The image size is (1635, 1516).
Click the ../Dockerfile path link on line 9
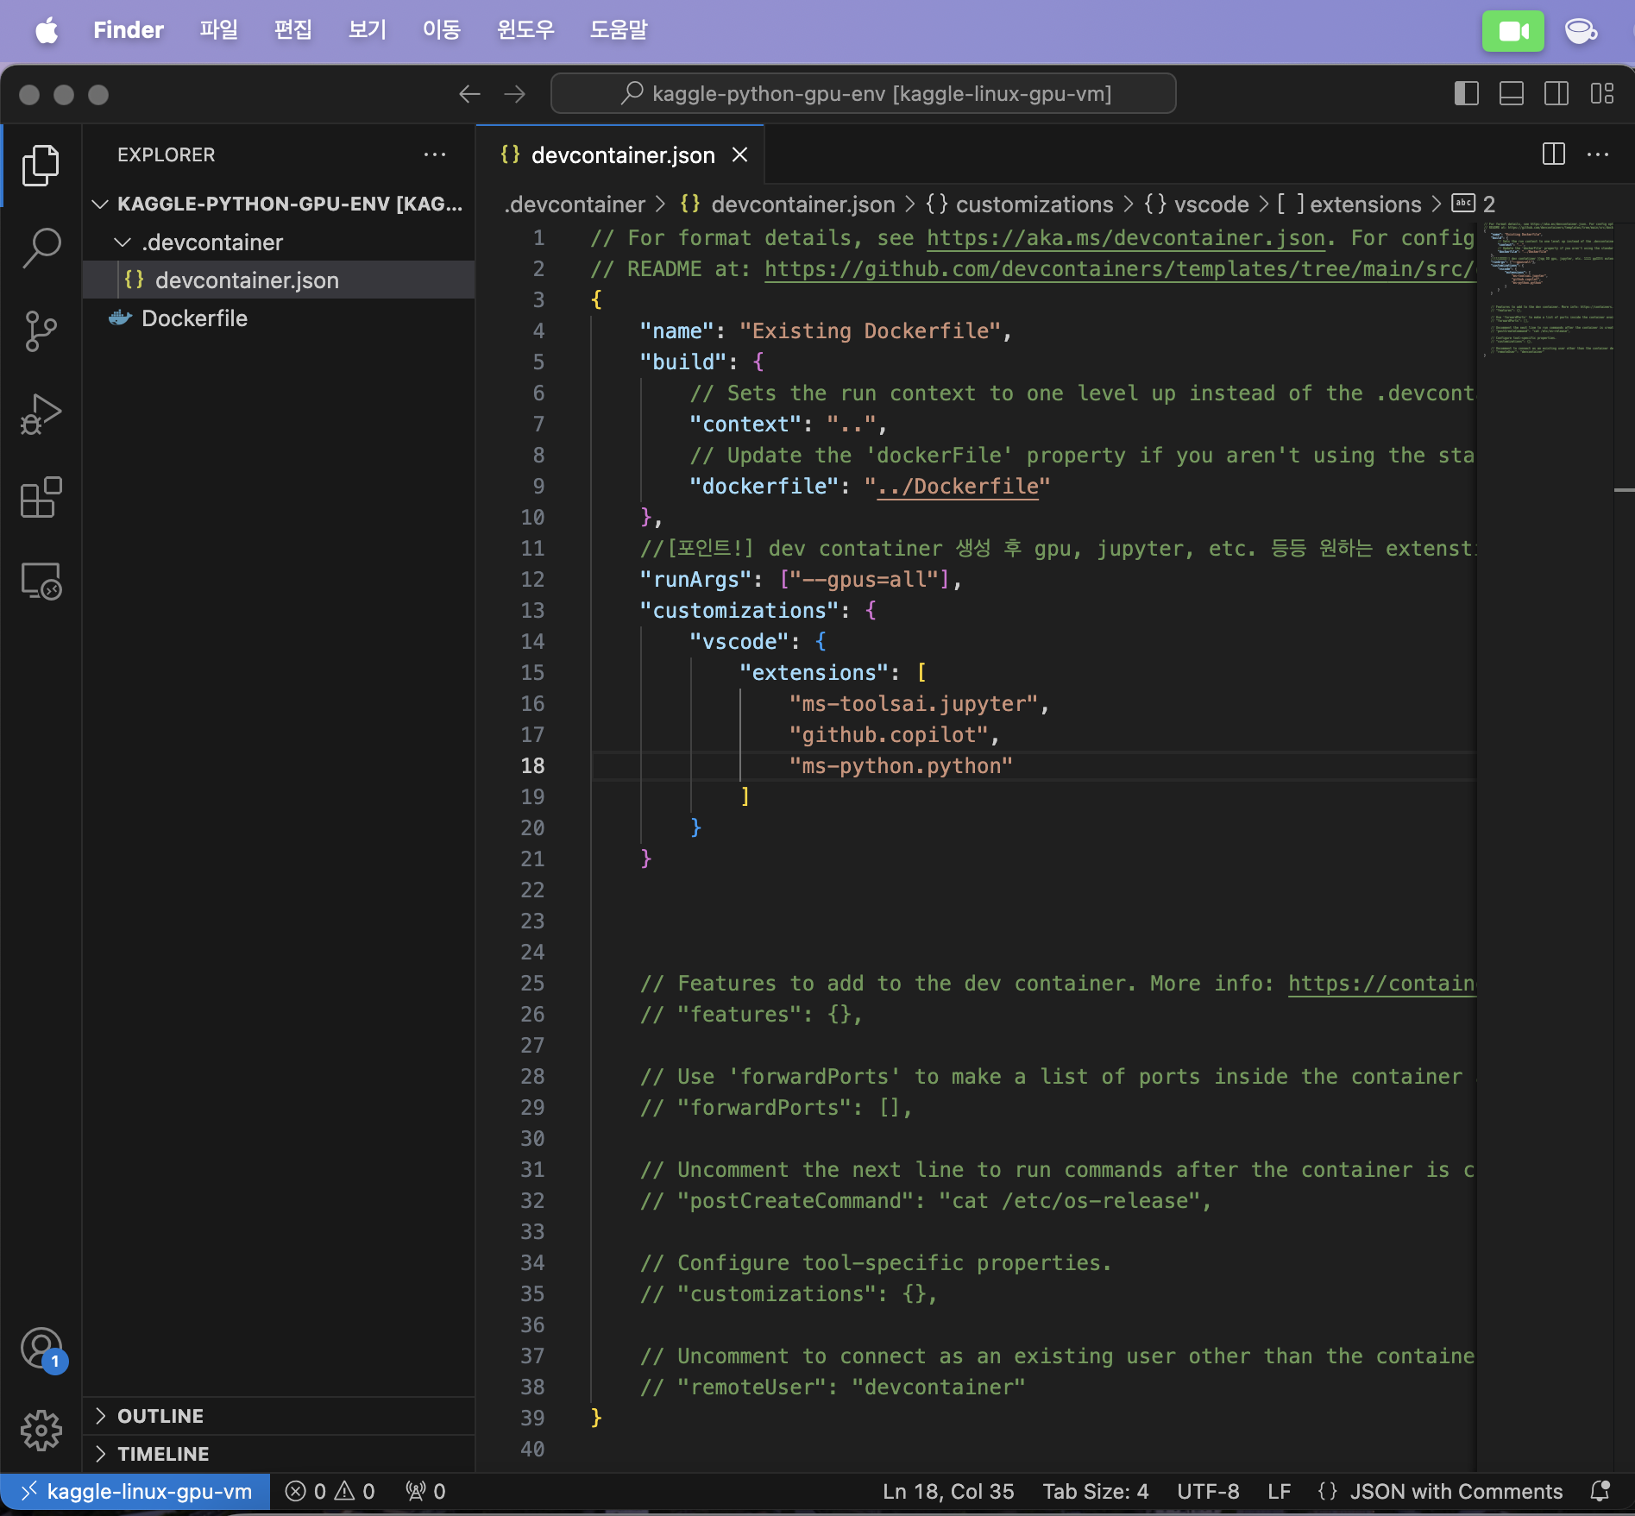pos(958,487)
